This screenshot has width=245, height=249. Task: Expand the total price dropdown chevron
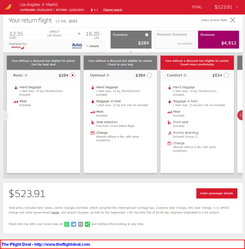point(237,7)
